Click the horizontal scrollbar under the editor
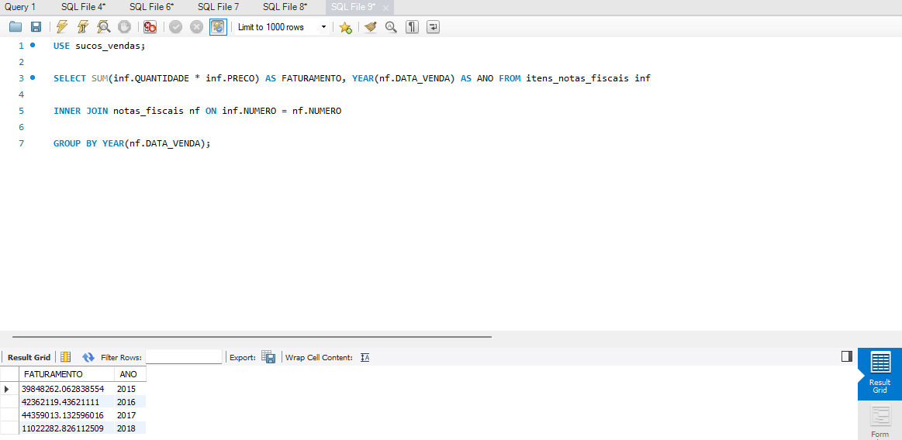The width and height of the screenshot is (902, 440). (251, 337)
